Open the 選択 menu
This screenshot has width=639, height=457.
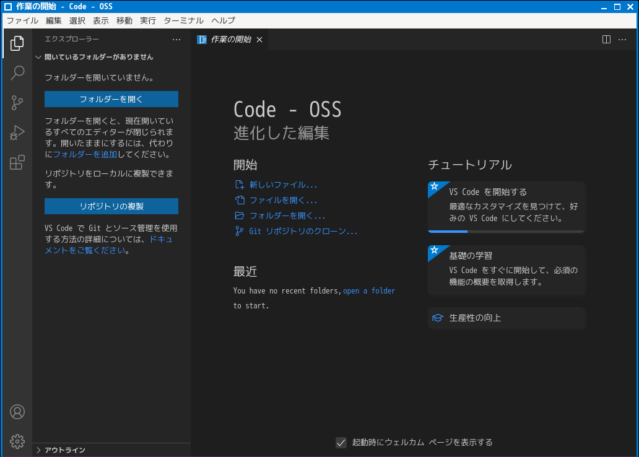point(77,21)
